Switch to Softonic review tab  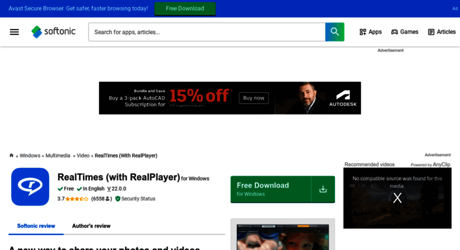(x=36, y=226)
